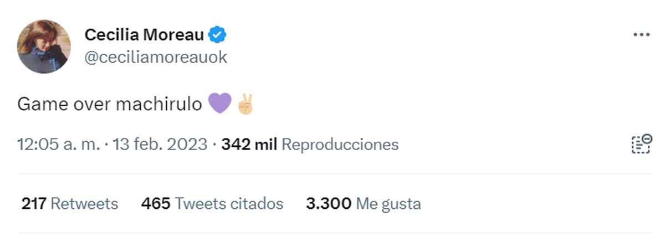Open the @ceciliamoreauok handle link

pyautogui.click(x=156, y=58)
